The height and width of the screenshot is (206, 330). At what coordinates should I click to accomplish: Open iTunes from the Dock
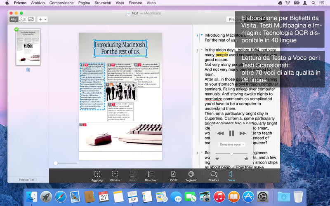pos(219,197)
